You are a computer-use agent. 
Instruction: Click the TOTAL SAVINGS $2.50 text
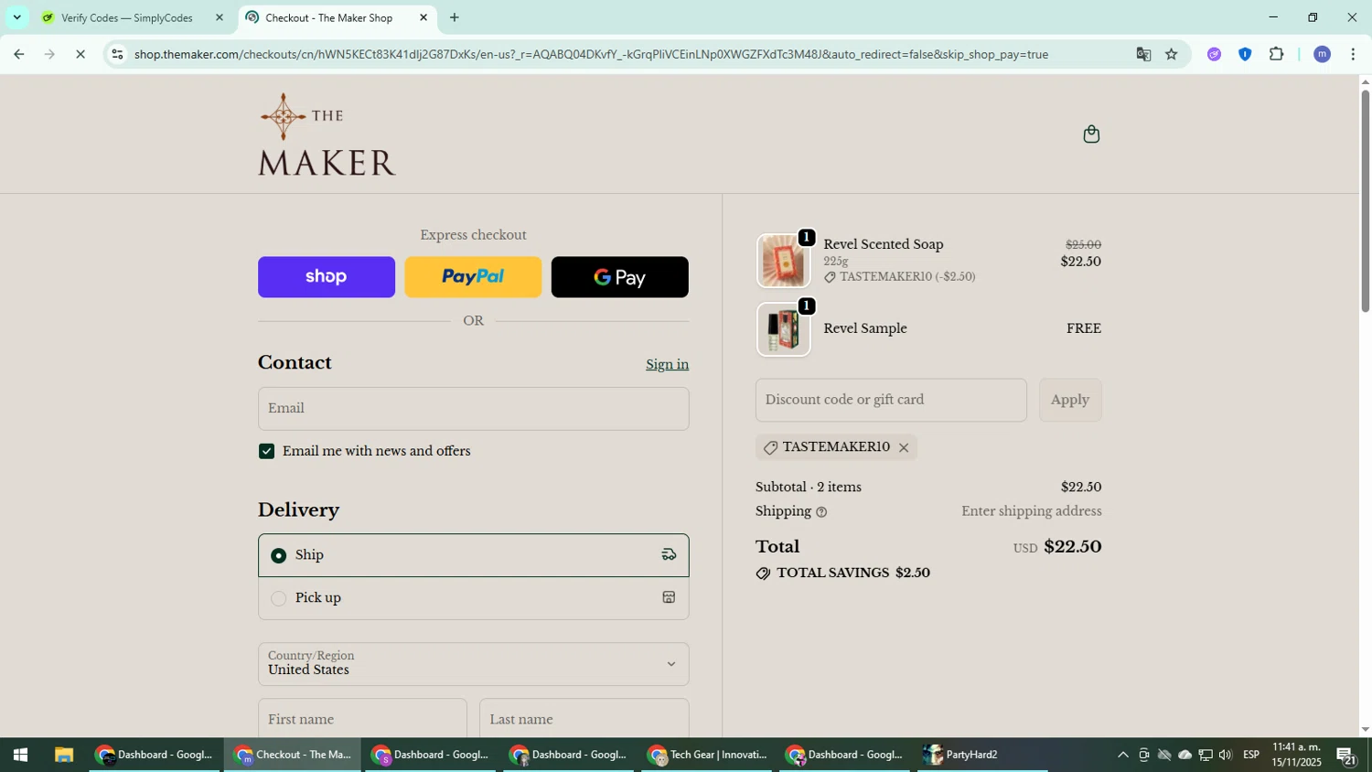coord(853,574)
